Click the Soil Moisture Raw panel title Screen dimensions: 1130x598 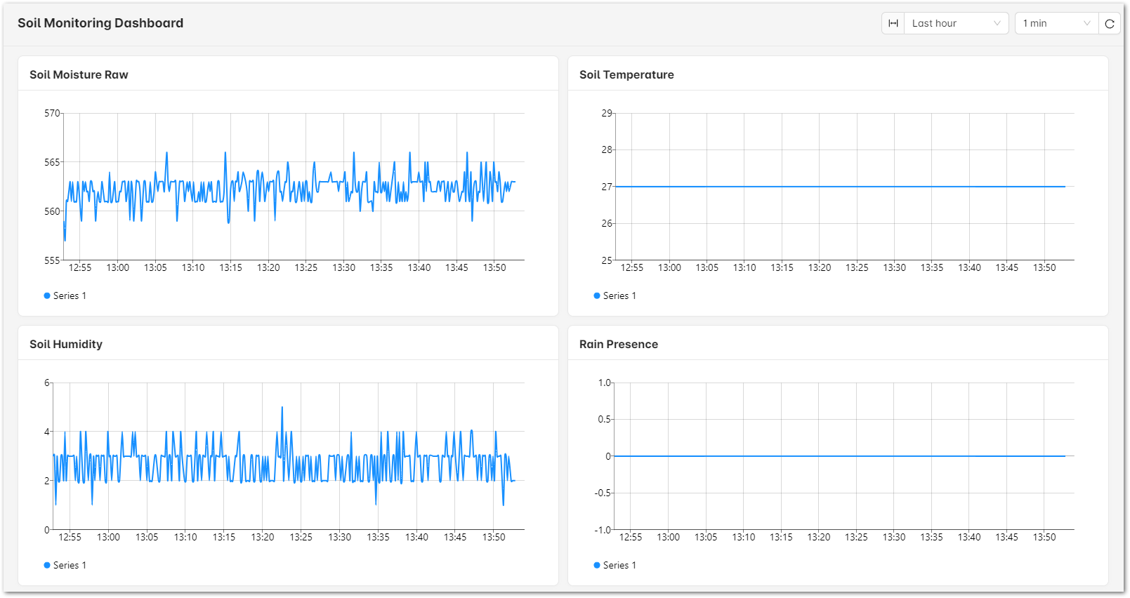pos(79,74)
